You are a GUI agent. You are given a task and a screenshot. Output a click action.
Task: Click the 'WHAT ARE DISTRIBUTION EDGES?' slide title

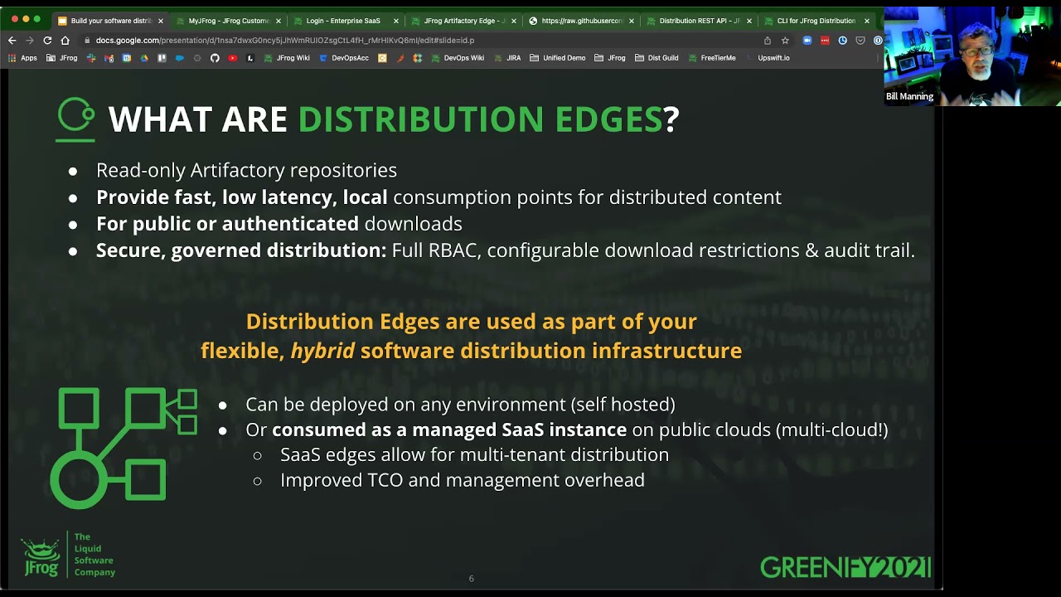(x=394, y=119)
